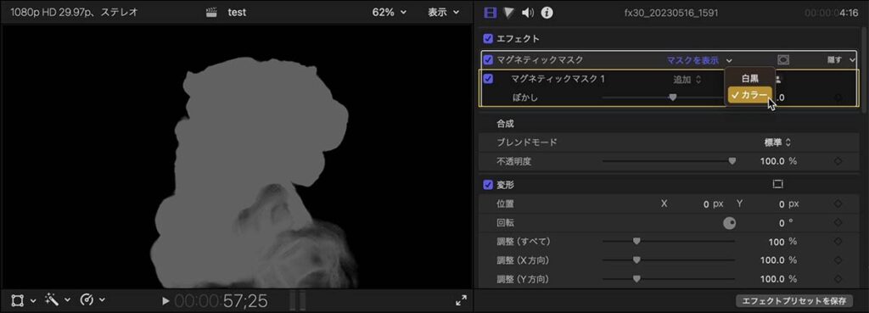The image size is (869, 313).
Task: Open the video inspector tab icon
Action: (490, 13)
